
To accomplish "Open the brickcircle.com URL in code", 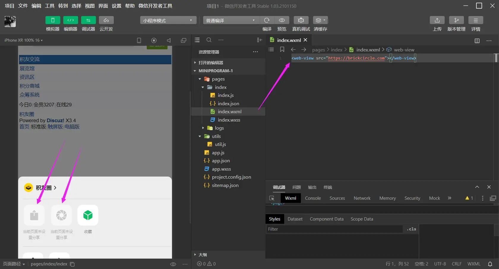I will [356, 58].
